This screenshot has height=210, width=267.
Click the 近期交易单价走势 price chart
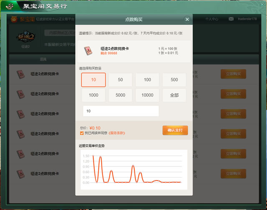point(134,170)
